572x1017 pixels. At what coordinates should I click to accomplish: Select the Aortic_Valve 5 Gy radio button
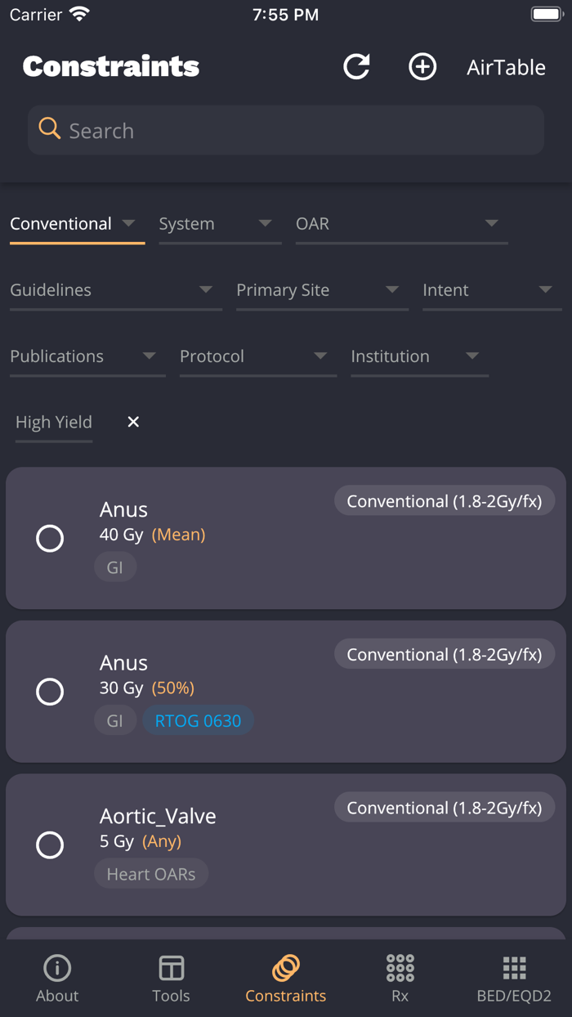(x=50, y=845)
